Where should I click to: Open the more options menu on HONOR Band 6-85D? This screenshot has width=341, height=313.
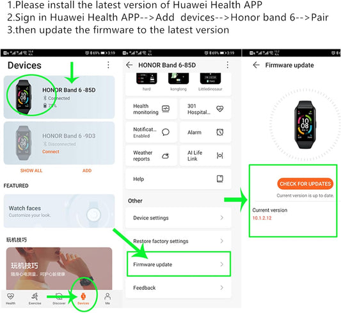point(228,65)
